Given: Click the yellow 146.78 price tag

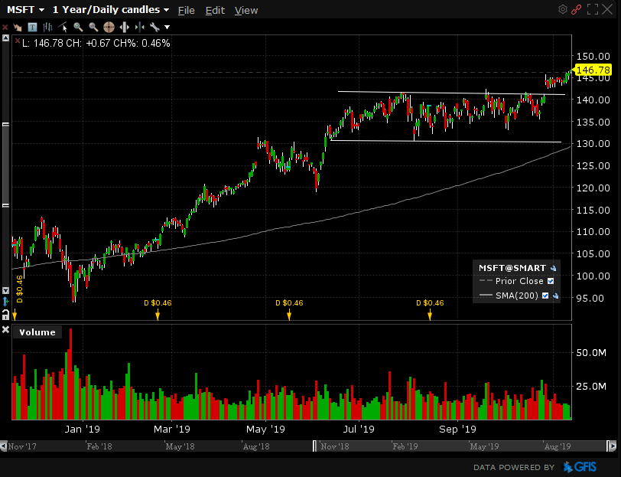Looking at the screenshot, I should click(593, 70).
